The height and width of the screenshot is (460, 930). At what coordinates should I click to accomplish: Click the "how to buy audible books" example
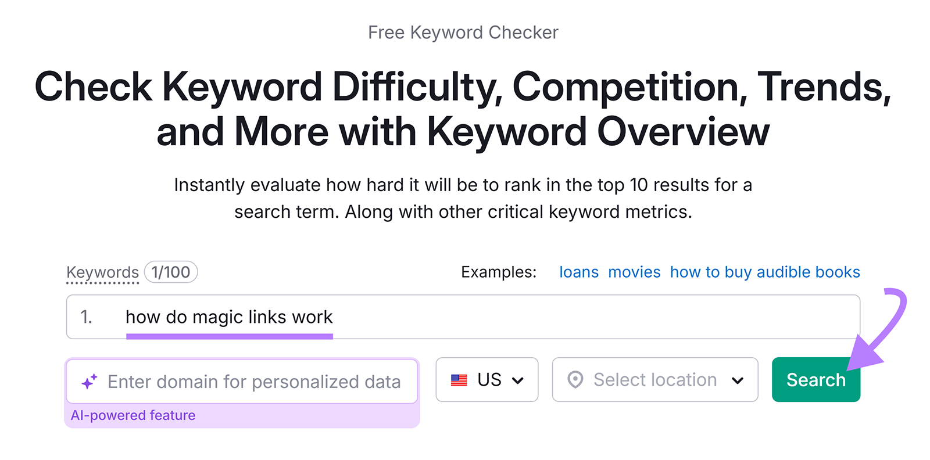(x=765, y=272)
